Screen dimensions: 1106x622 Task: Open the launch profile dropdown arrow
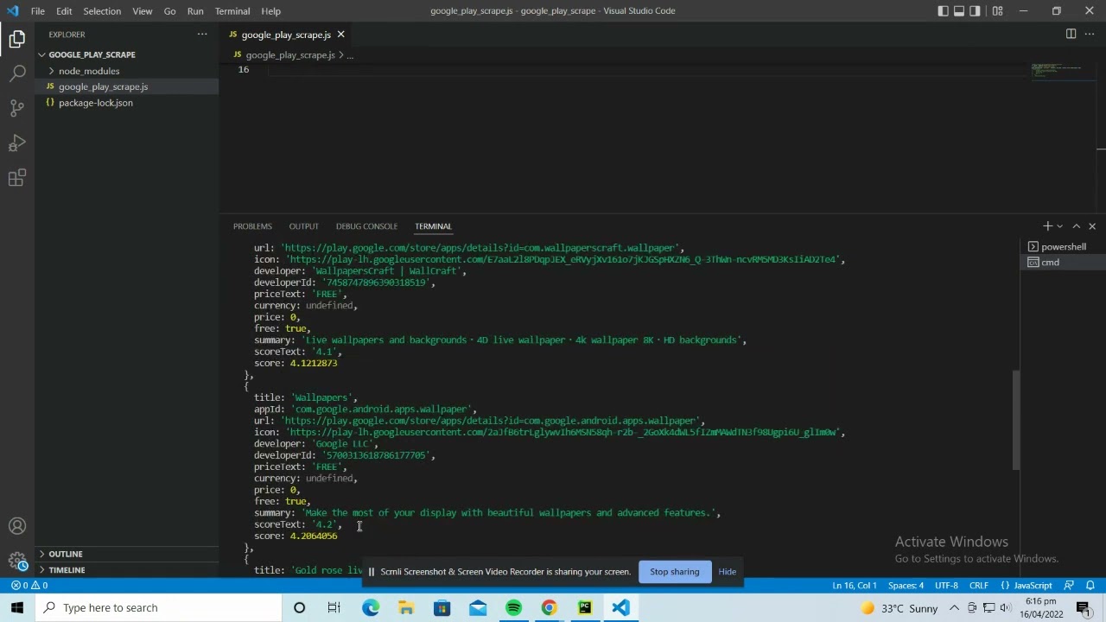(x=1060, y=226)
